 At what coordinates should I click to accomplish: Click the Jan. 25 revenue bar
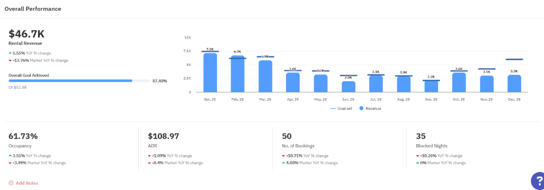[x=210, y=72]
